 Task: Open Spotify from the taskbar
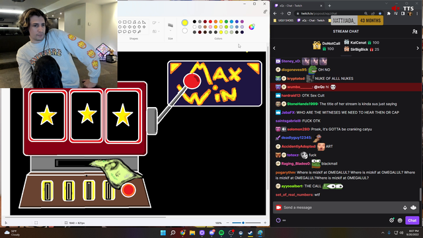(x=221, y=233)
